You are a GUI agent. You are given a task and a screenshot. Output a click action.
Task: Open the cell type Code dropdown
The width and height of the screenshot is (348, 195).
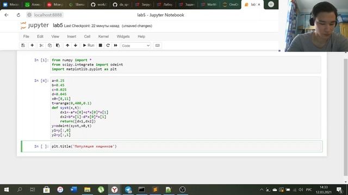point(136,45)
